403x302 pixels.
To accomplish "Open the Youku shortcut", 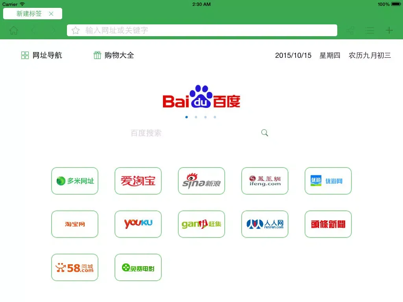I will pyautogui.click(x=138, y=224).
